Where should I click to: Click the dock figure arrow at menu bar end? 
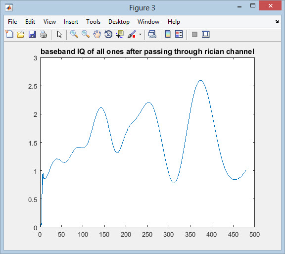click(x=277, y=21)
